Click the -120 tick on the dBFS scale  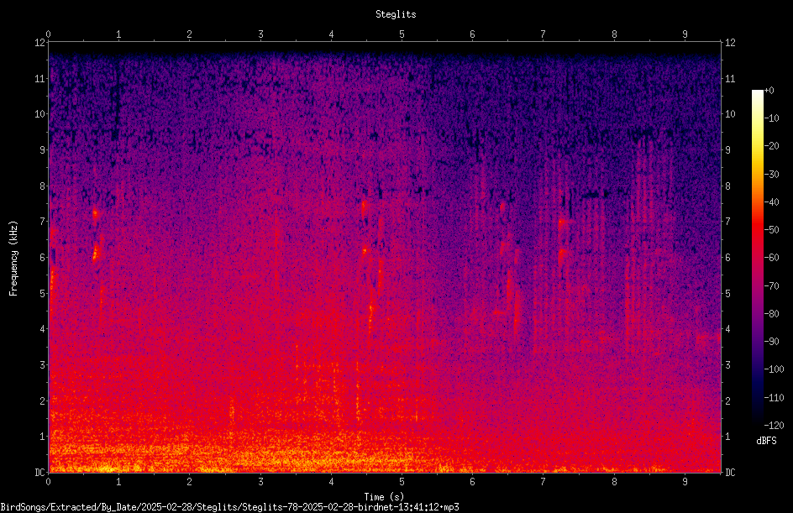774,425
